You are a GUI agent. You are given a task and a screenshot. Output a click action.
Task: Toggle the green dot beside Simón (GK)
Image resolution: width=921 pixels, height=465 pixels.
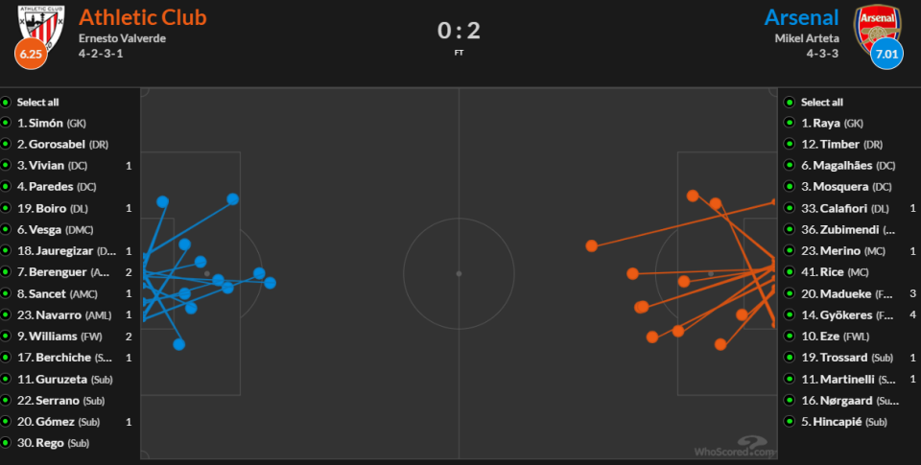7,123
